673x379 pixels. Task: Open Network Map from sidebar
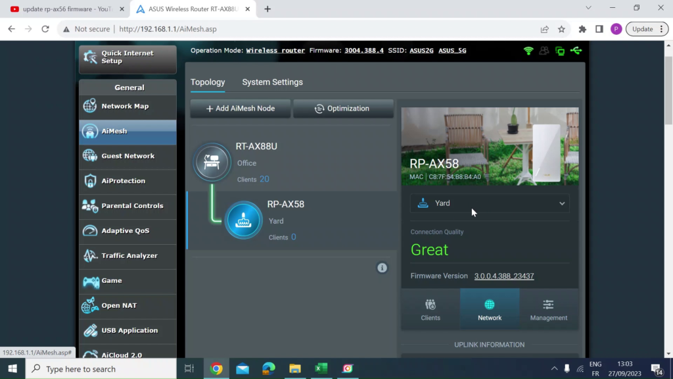pyautogui.click(x=128, y=106)
